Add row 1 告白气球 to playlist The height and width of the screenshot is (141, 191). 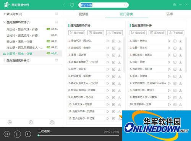113,41
